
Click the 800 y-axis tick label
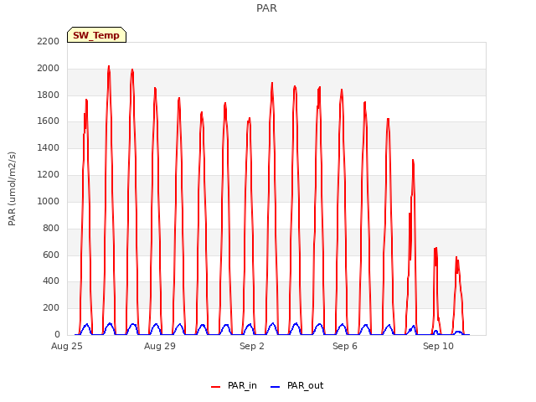click(51, 228)
